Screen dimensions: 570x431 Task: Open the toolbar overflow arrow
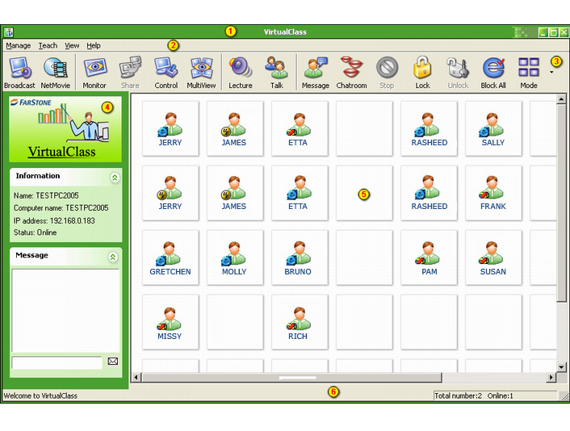pos(551,72)
